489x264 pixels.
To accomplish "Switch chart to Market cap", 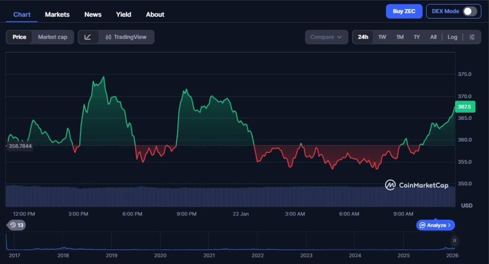I will pos(53,37).
